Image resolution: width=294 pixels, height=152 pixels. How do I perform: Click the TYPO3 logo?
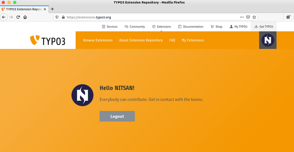tap(47, 40)
